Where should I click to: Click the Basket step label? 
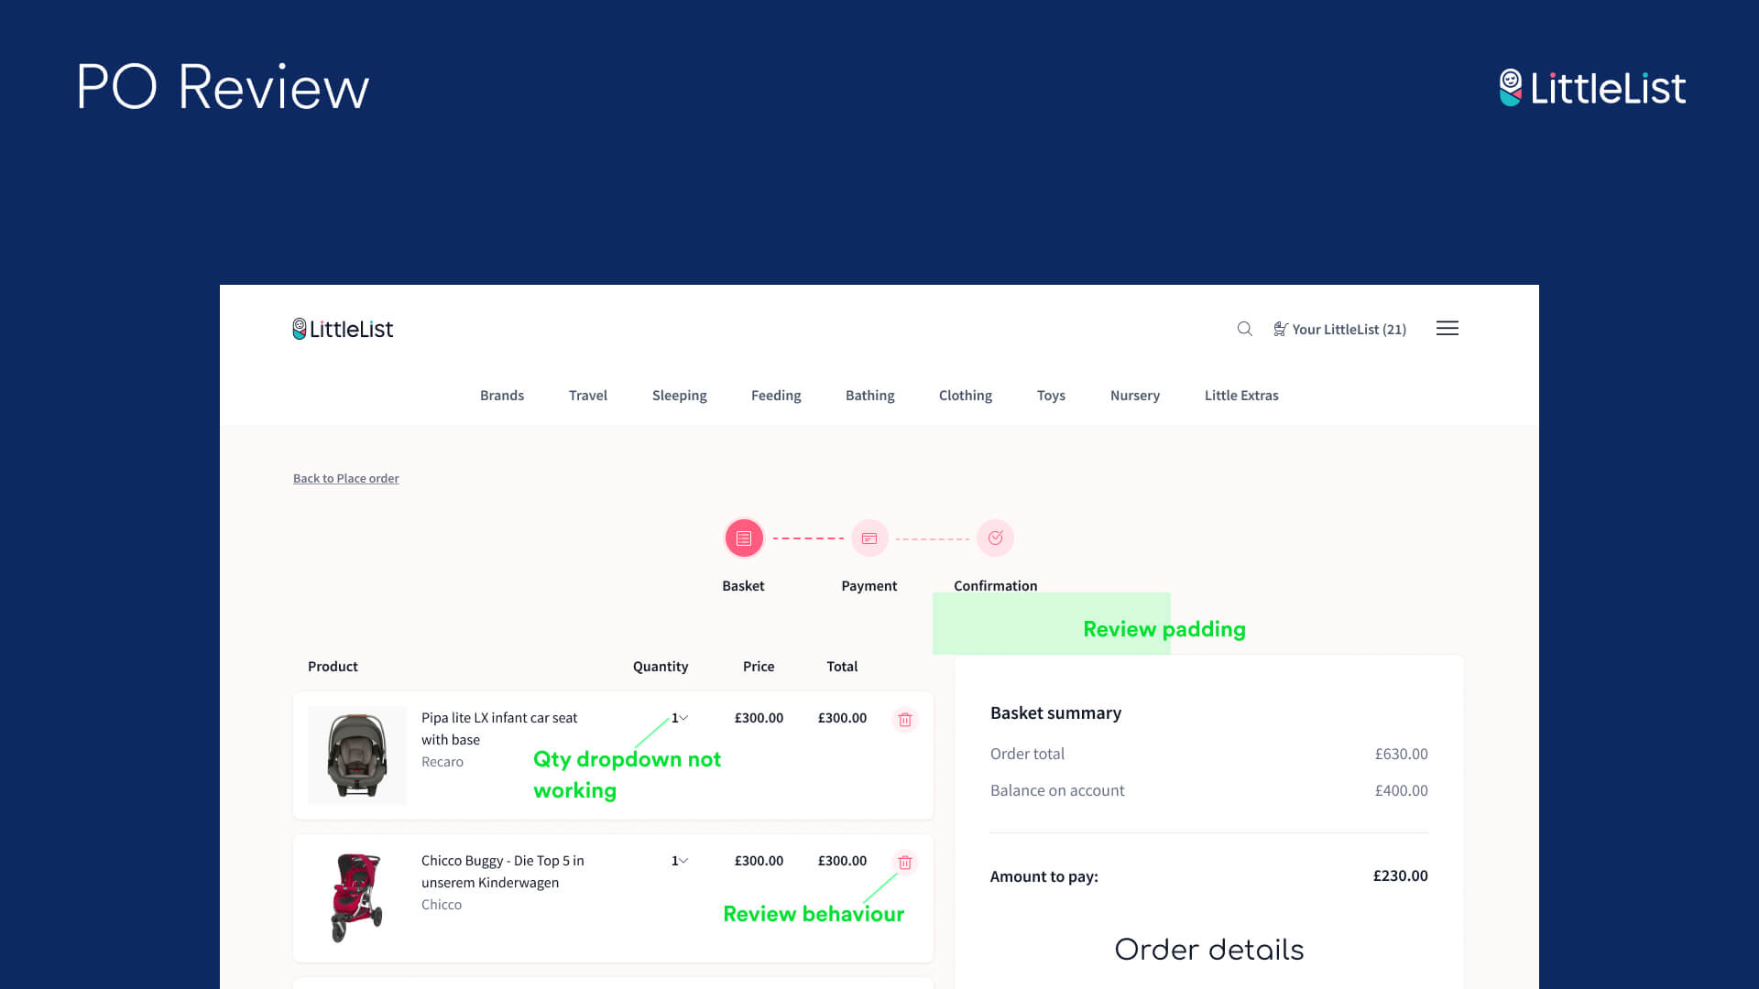click(743, 586)
